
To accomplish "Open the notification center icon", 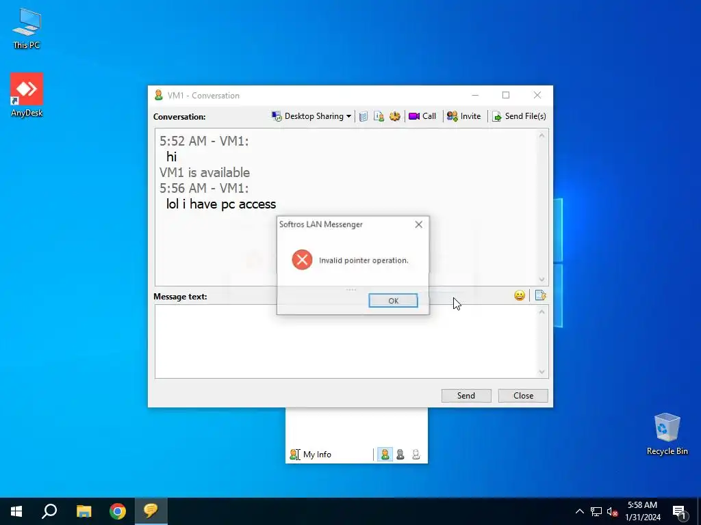I will pos(680,511).
